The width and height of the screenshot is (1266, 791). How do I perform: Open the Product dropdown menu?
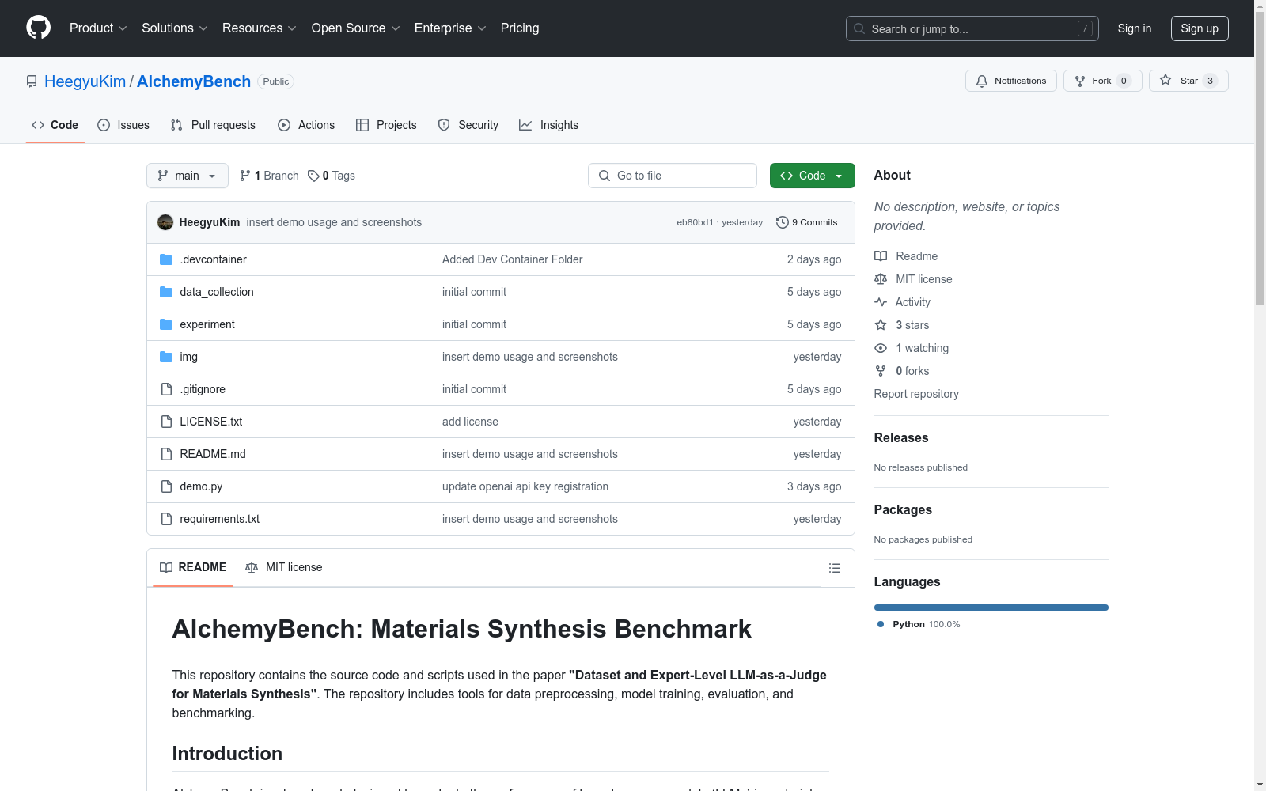click(98, 28)
